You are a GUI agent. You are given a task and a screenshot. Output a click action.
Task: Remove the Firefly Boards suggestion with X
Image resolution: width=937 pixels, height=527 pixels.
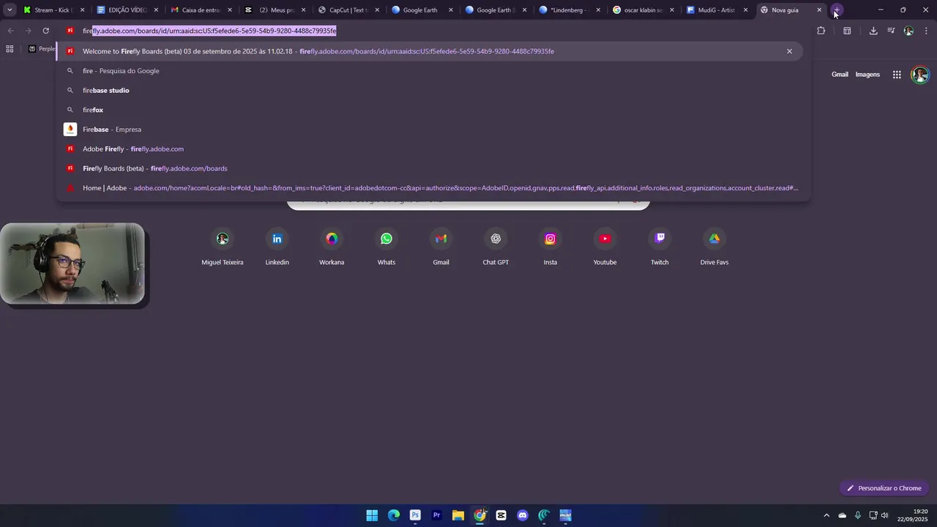[789, 51]
